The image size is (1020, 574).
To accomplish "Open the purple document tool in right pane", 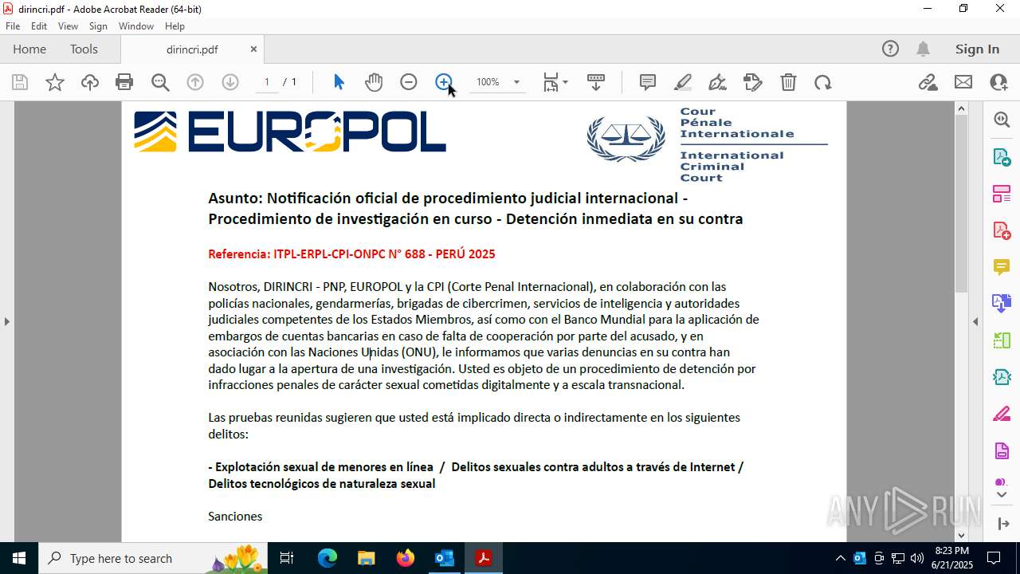I will 1002,451.
